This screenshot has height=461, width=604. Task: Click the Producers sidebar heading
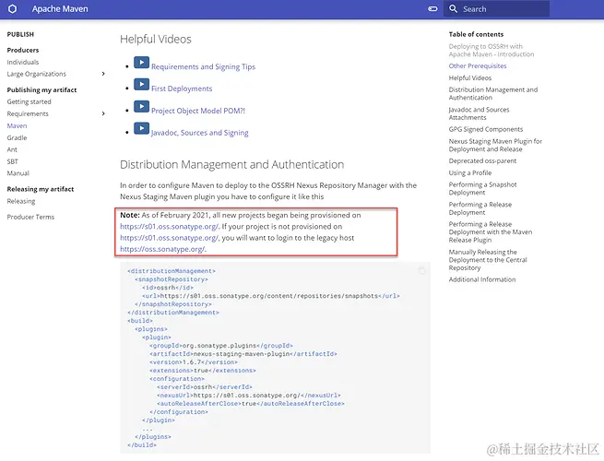pyautogui.click(x=23, y=50)
